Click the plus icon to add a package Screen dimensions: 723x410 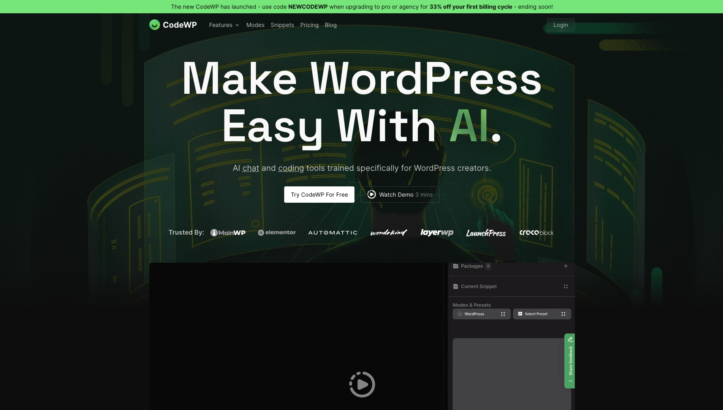tap(566, 266)
